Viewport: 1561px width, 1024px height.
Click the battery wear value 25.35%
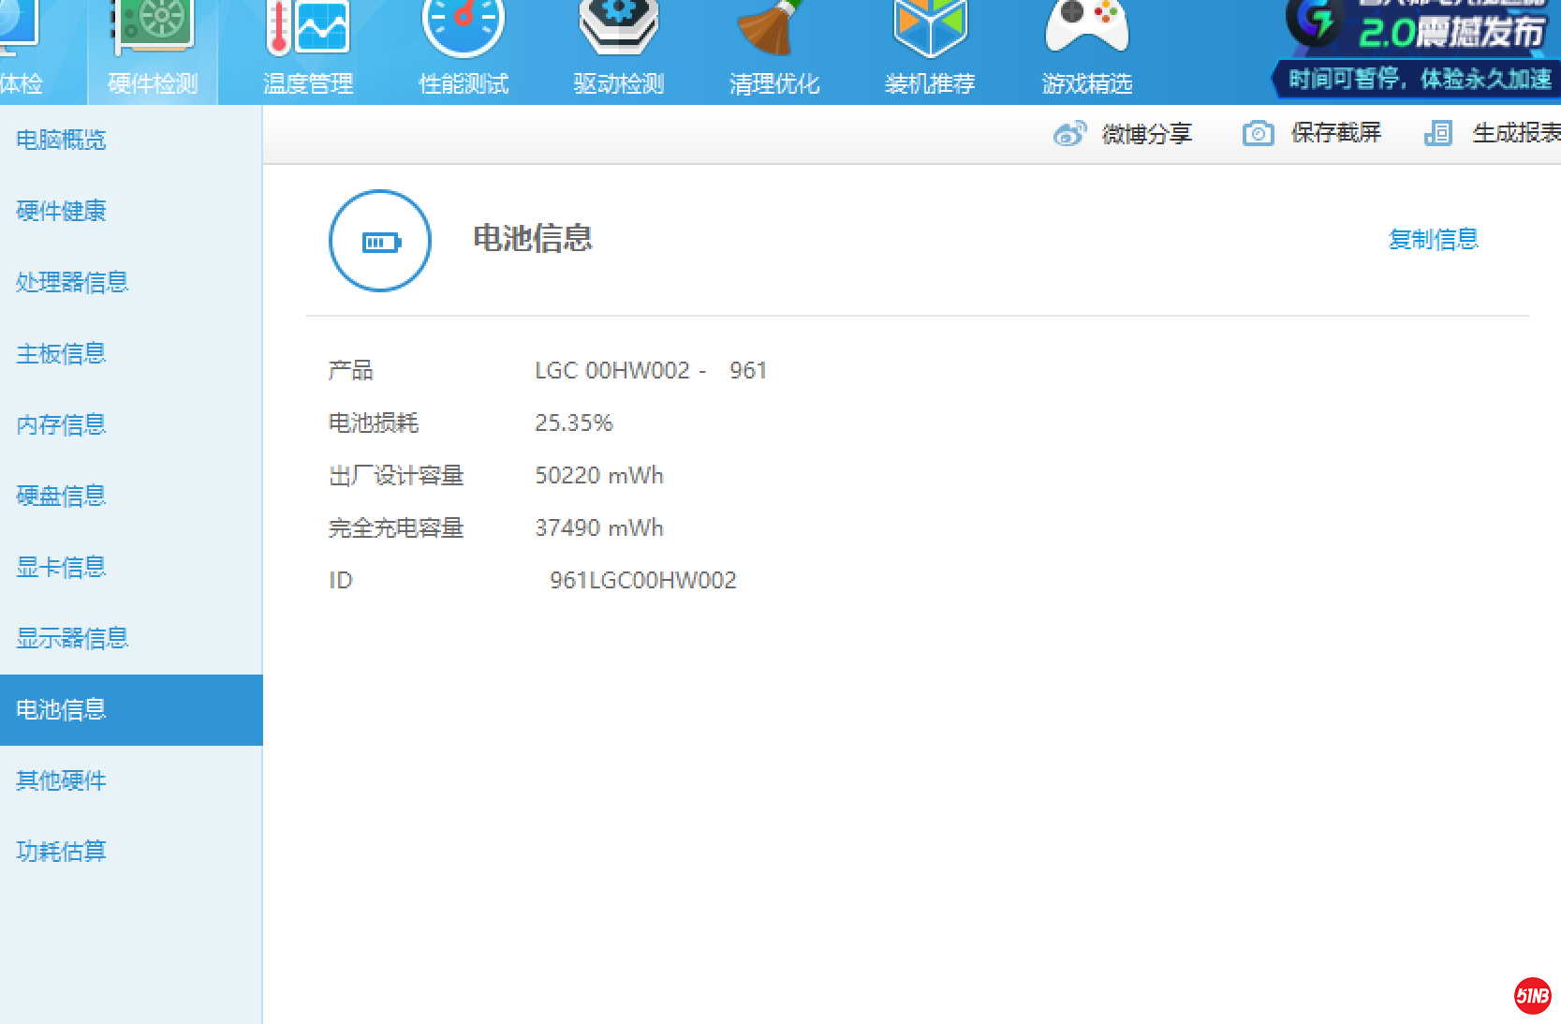coord(574,423)
